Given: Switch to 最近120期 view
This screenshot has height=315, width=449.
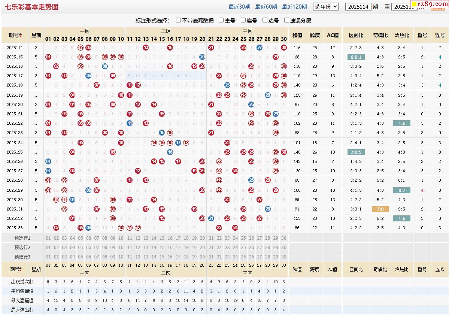Looking at the screenshot, I should click(294, 7).
